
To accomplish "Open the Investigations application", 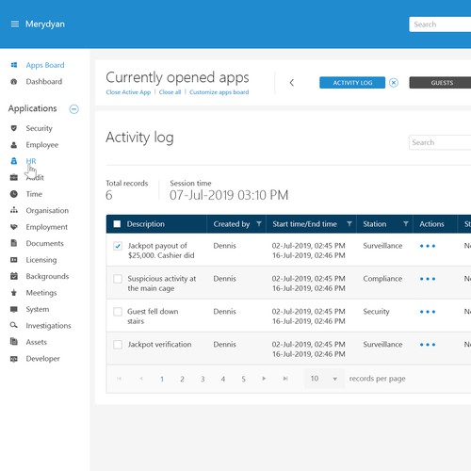I will tap(48, 326).
